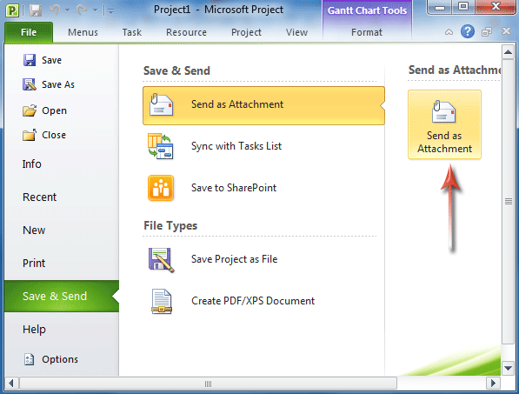Viewport: 519px width, 394px height.
Task: Click the vertical scrollbar down arrow
Action: [508, 368]
